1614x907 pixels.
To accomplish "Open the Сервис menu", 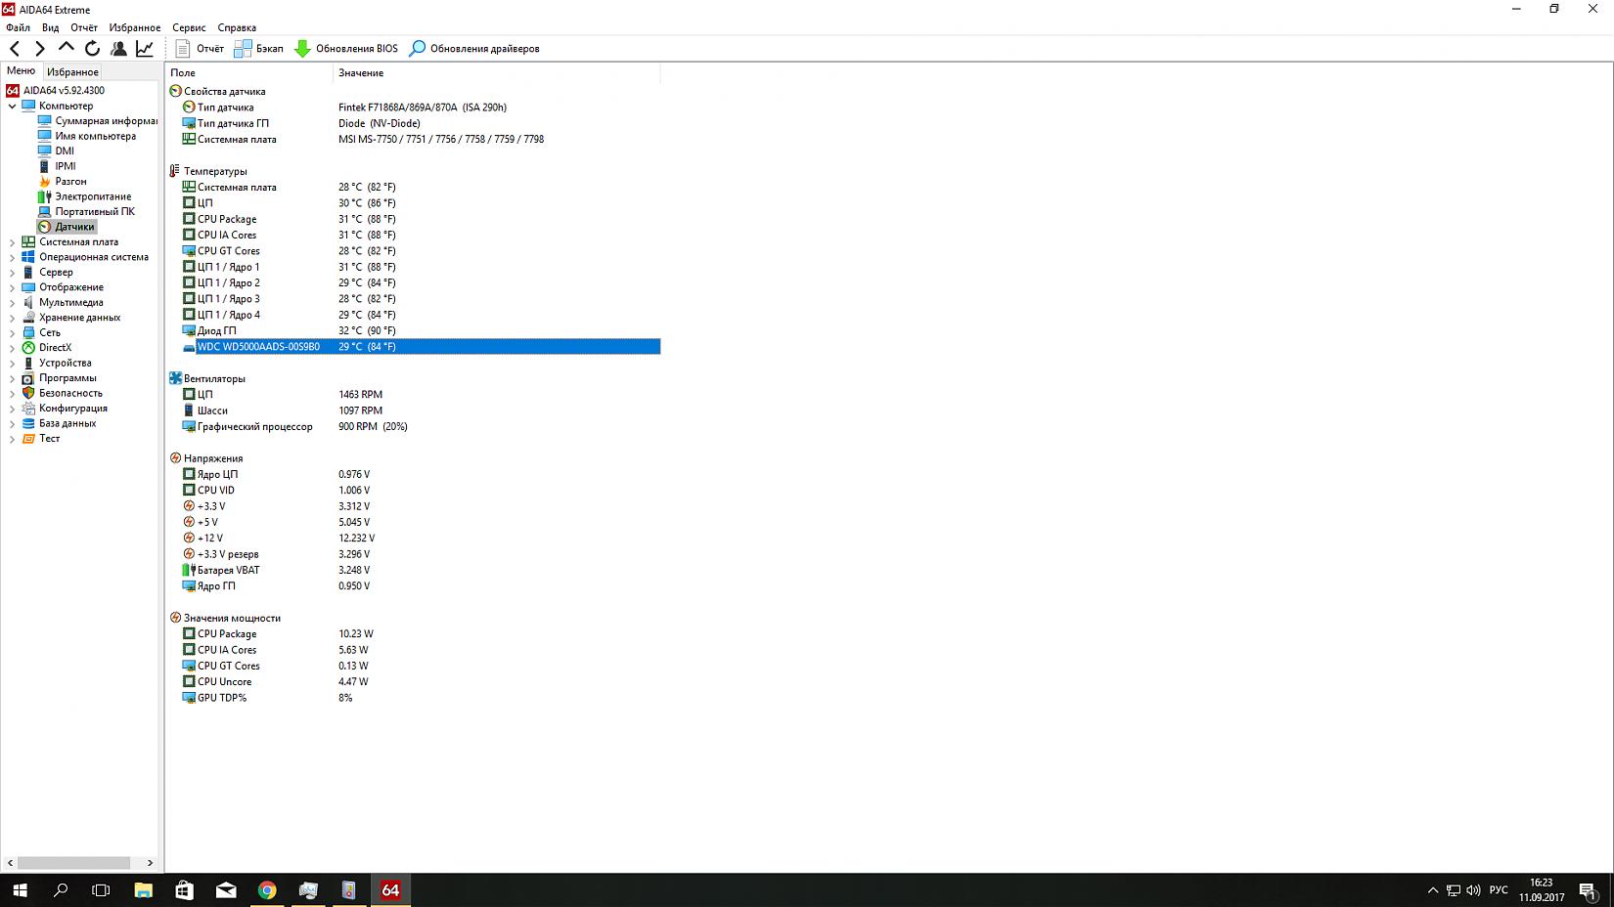I will (189, 27).
